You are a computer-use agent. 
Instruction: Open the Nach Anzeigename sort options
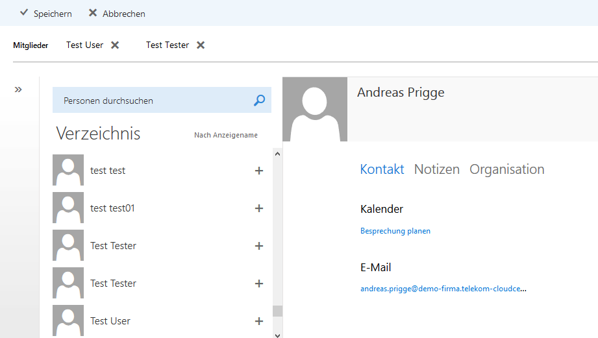(x=225, y=135)
